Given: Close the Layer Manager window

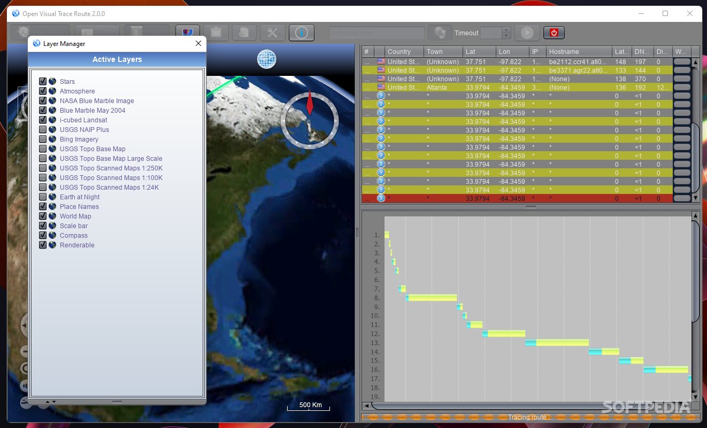Looking at the screenshot, I should point(198,44).
